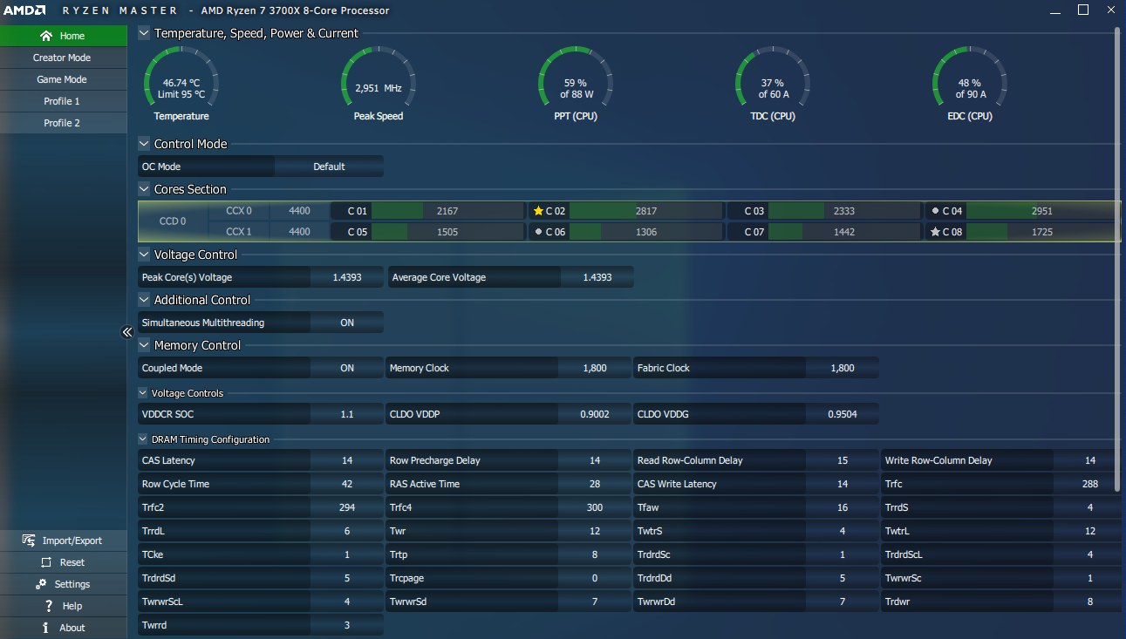Image resolution: width=1126 pixels, height=639 pixels.
Task: Click the Help question mark icon
Action: 49,606
